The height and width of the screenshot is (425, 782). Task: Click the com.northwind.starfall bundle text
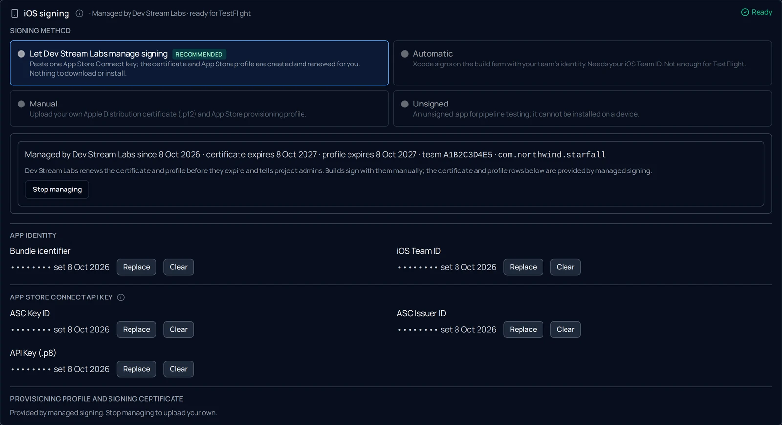[552, 155]
